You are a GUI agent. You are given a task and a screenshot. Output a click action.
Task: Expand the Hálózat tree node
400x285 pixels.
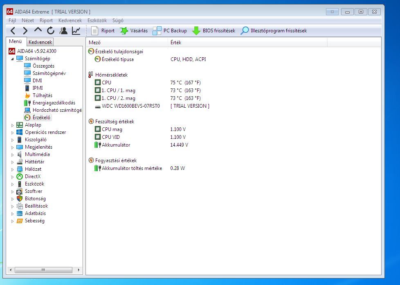pyautogui.click(x=13, y=169)
